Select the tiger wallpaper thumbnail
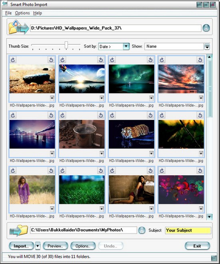Image resolution: width=220 pixels, height=264 pixels. (132, 134)
